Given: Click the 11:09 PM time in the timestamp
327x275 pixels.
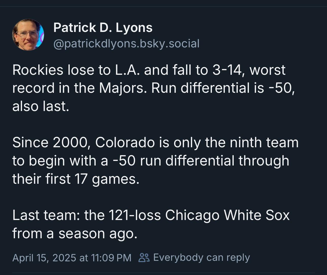Looking at the screenshot, I should pos(111,258).
